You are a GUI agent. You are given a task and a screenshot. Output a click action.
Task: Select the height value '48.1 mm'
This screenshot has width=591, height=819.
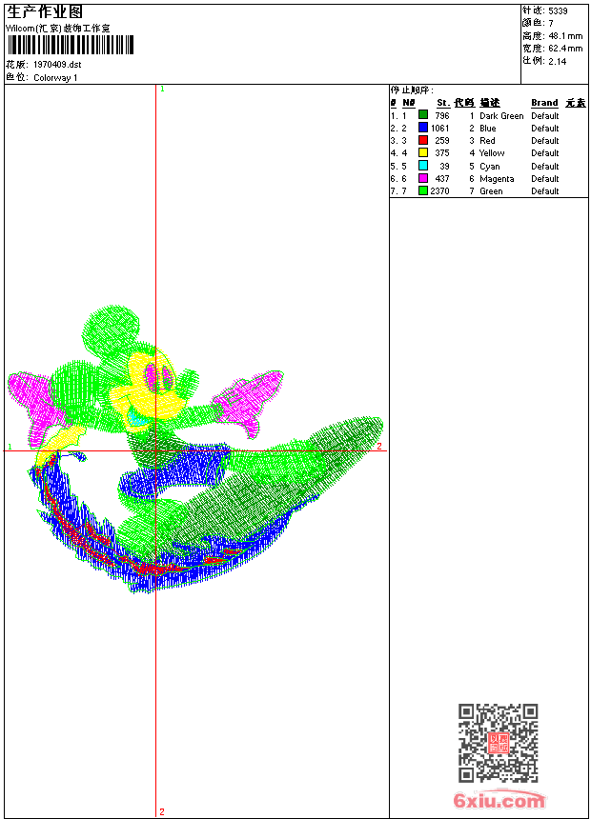[565, 36]
